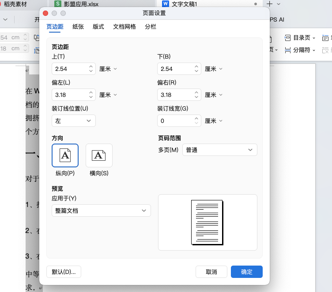This screenshot has width=332, height=292.
Task: Click 取消 to cancel page setup
Action: tap(211, 272)
